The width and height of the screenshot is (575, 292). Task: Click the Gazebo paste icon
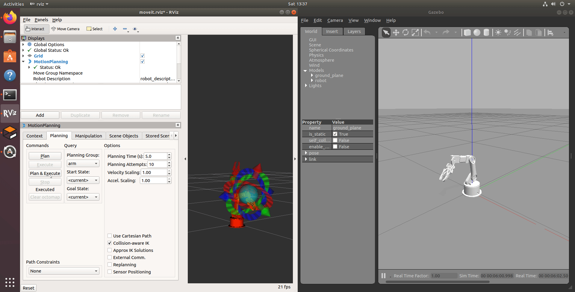539,32
